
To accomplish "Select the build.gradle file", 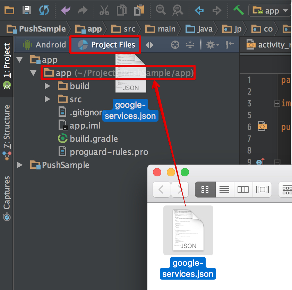I will pyautogui.click(x=88, y=139).
